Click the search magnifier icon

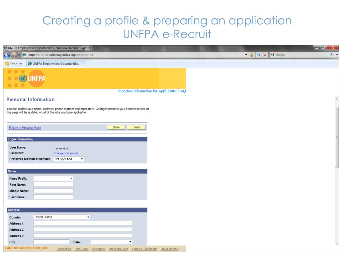[332, 55]
